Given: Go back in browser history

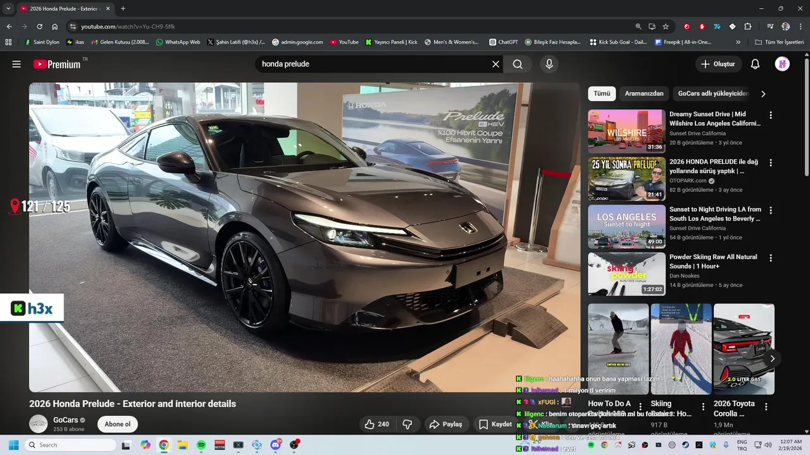Looking at the screenshot, I should [x=9, y=27].
